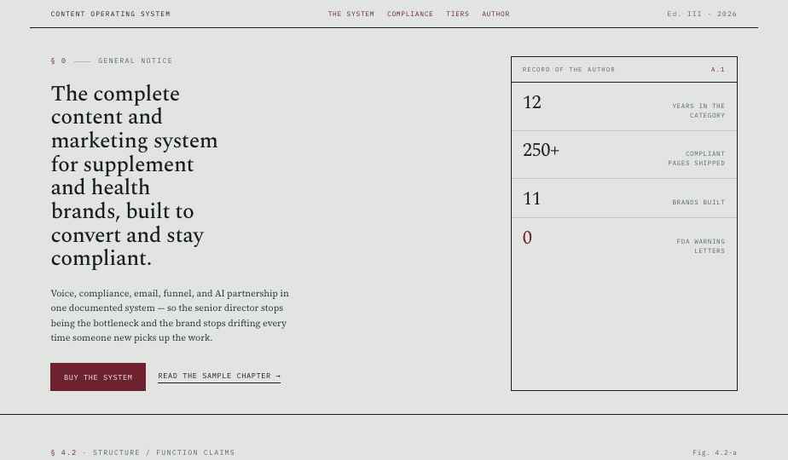Click the Buy The System button
Screen dimensions: 788x460
(x=98, y=377)
